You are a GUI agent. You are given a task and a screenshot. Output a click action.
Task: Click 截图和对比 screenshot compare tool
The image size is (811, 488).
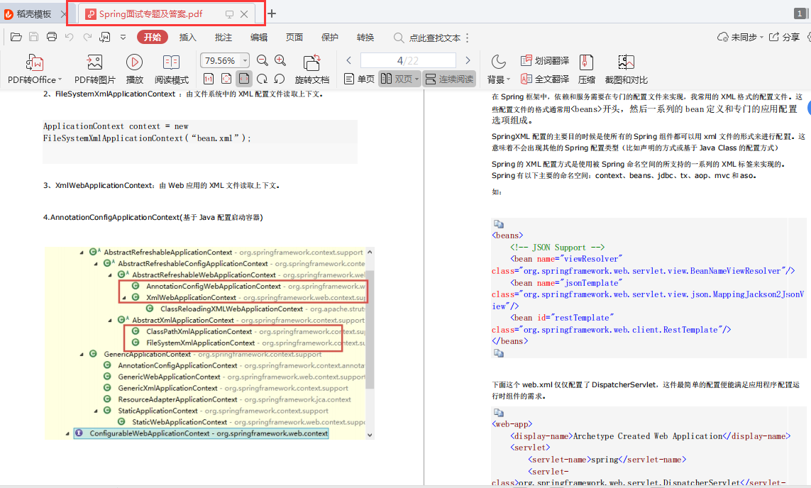[627, 70]
